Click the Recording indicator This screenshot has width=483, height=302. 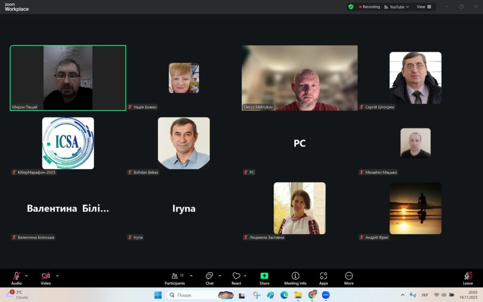pyautogui.click(x=369, y=7)
